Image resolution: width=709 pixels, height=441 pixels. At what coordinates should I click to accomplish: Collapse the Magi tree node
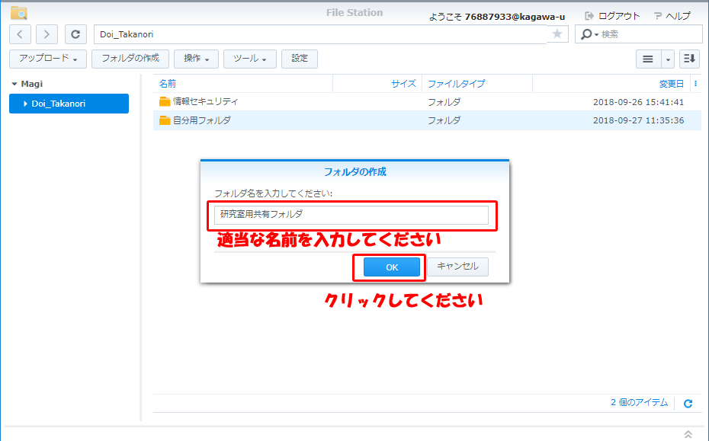click(x=14, y=84)
